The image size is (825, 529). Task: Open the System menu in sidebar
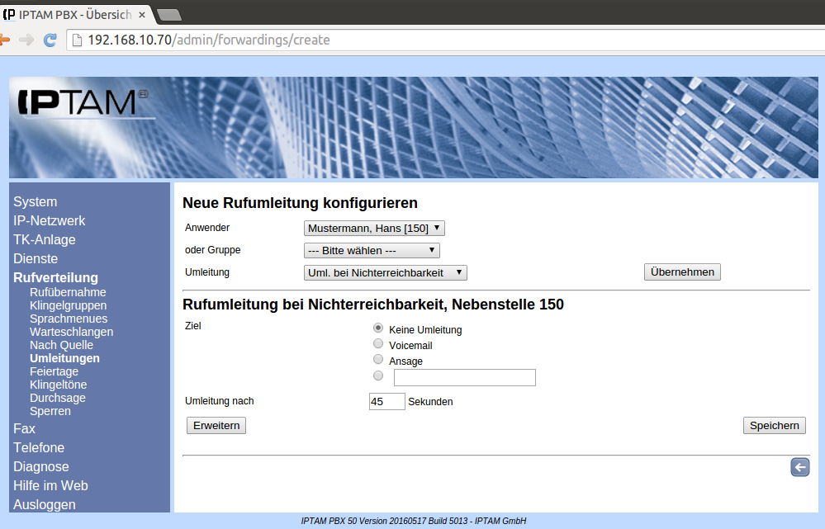(36, 201)
